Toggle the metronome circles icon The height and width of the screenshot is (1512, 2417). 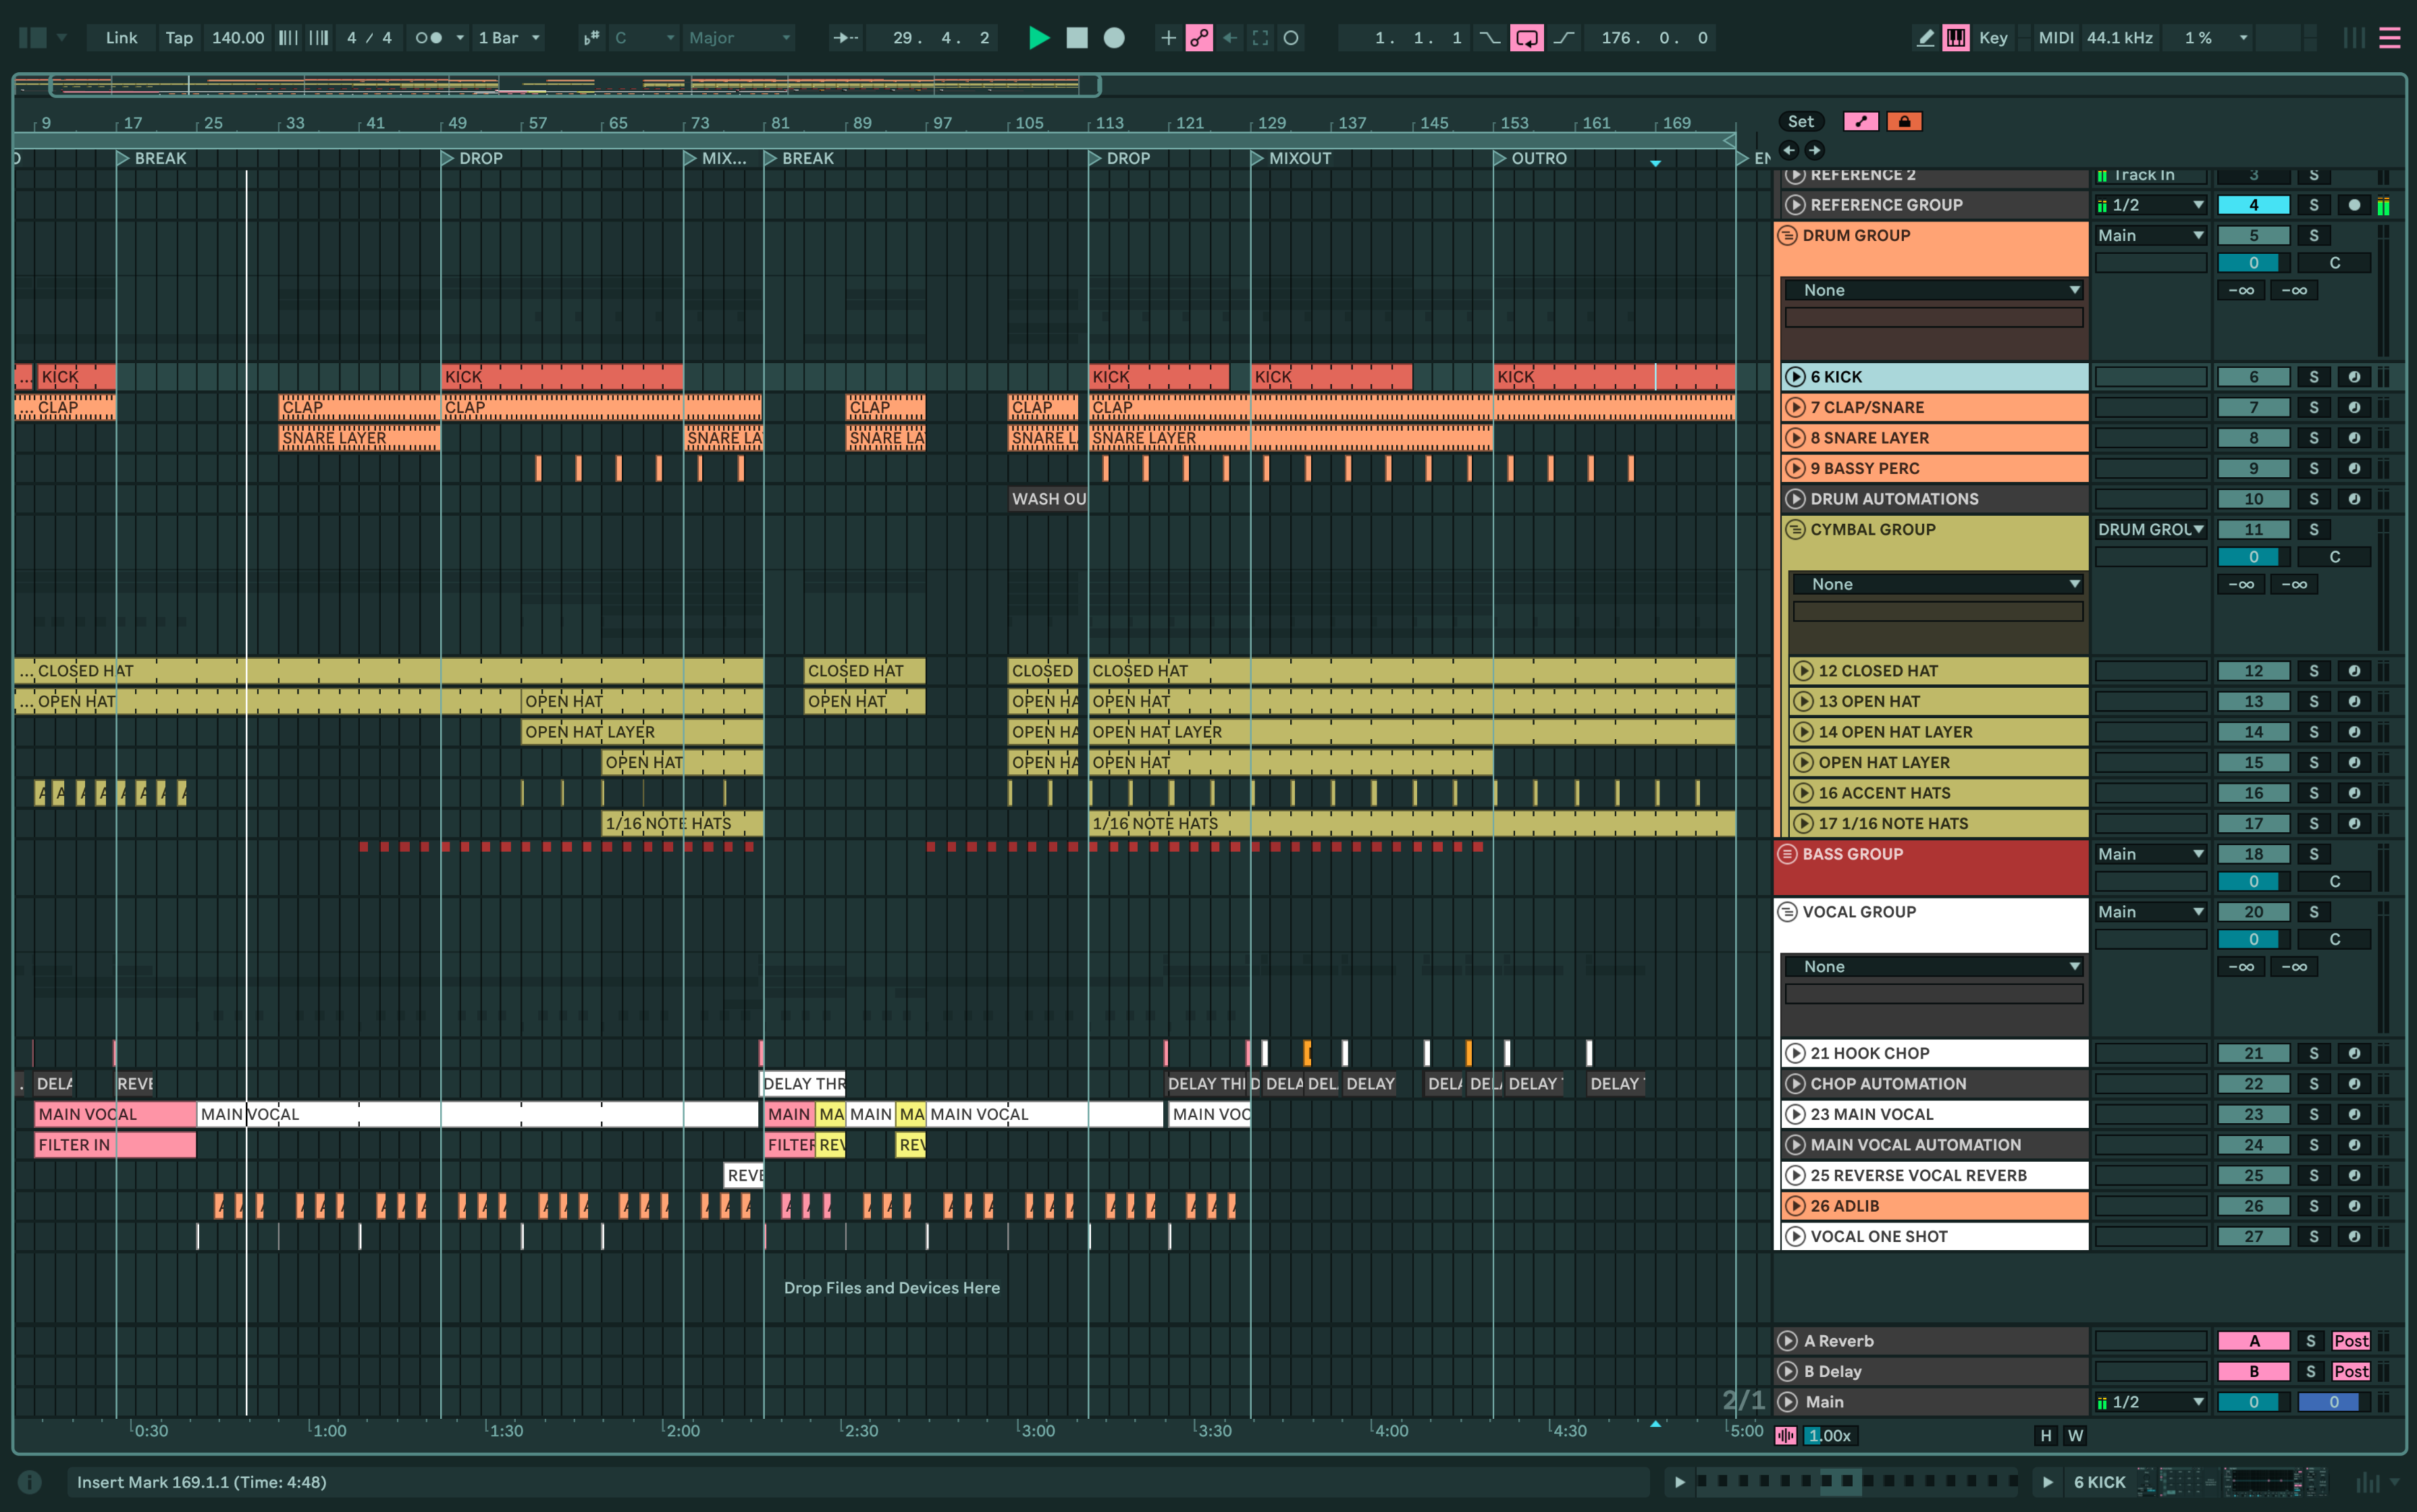click(x=429, y=38)
